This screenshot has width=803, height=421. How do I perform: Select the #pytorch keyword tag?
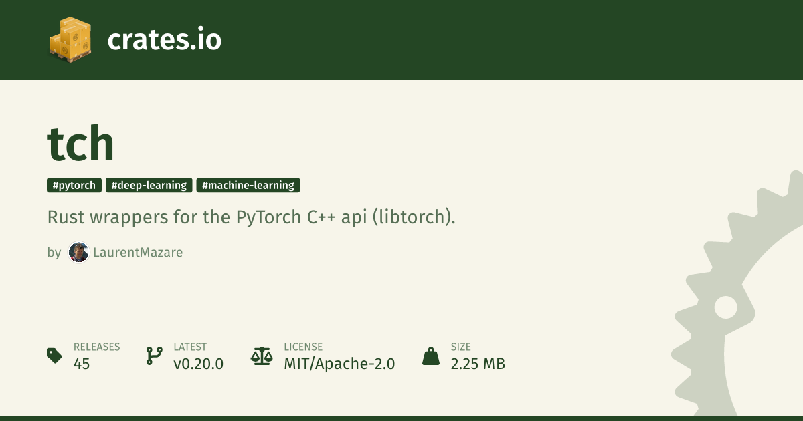tap(74, 185)
